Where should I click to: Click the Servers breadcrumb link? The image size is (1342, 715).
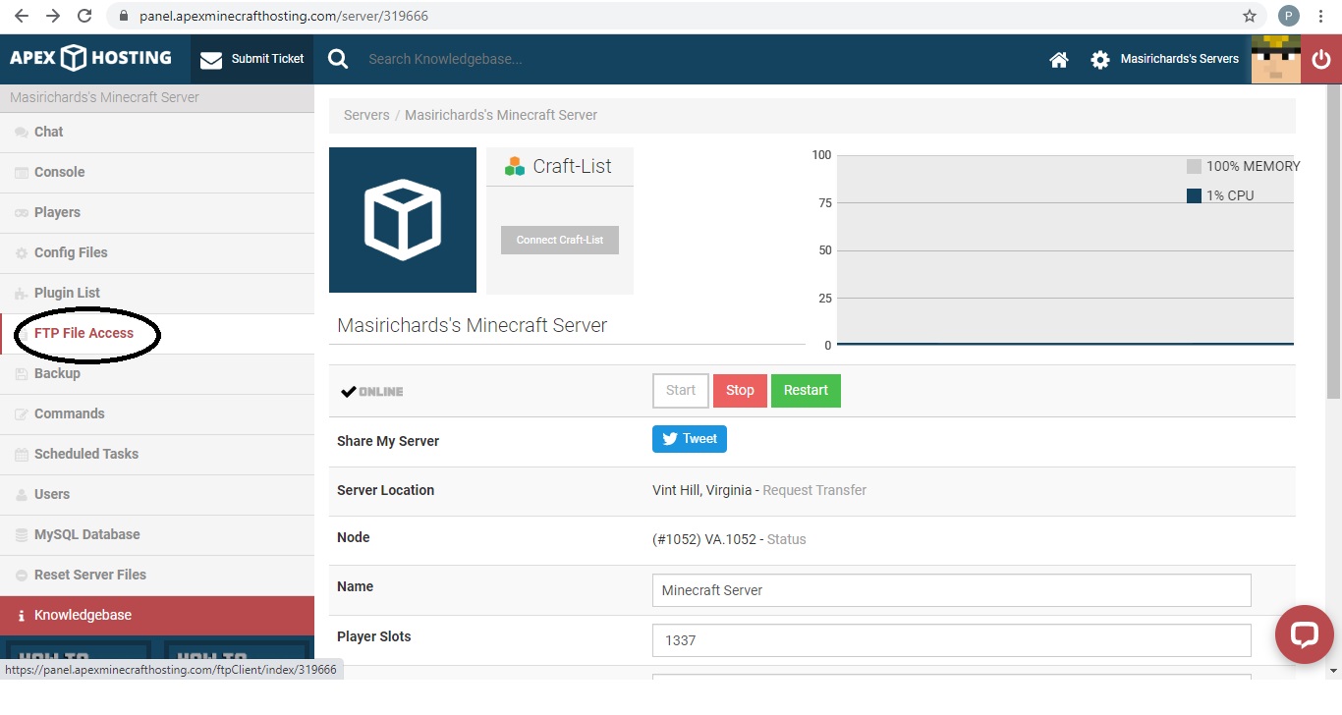click(366, 115)
